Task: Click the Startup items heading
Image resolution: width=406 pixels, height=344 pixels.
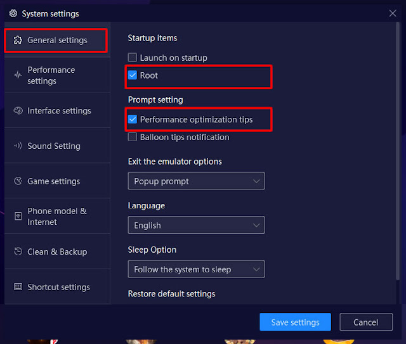Action: (152, 38)
